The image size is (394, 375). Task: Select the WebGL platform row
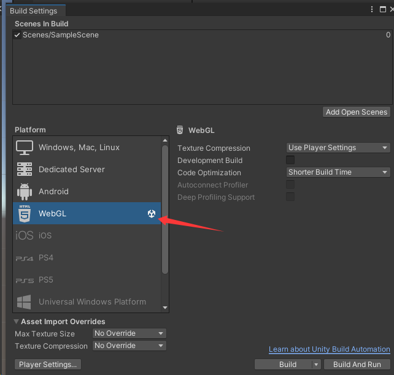(x=87, y=213)
